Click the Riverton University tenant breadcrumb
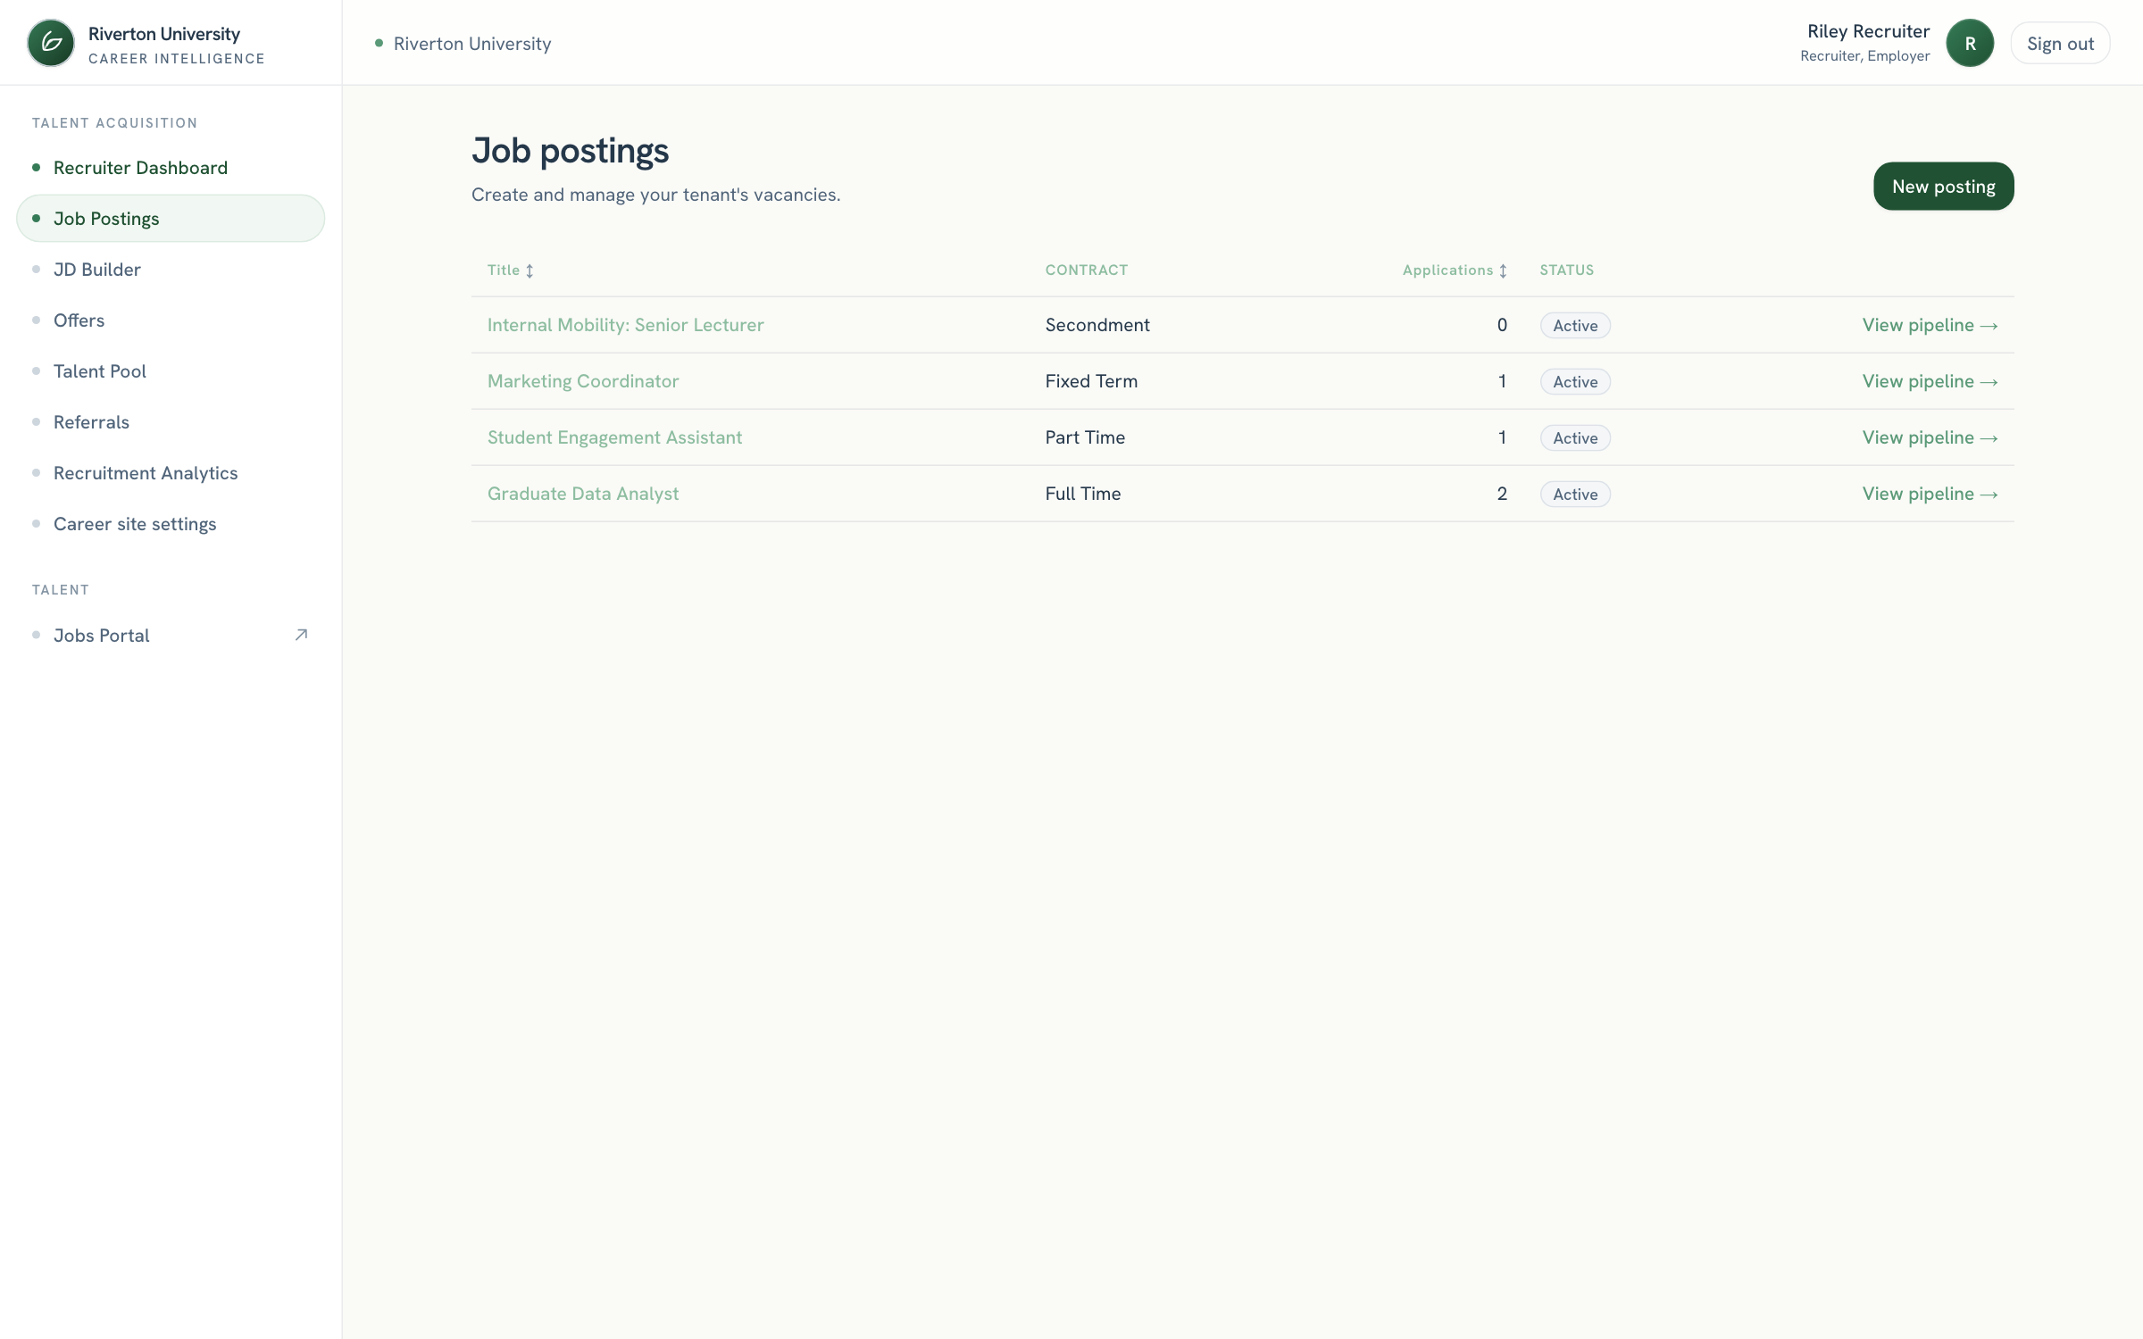 click(463, 44)
